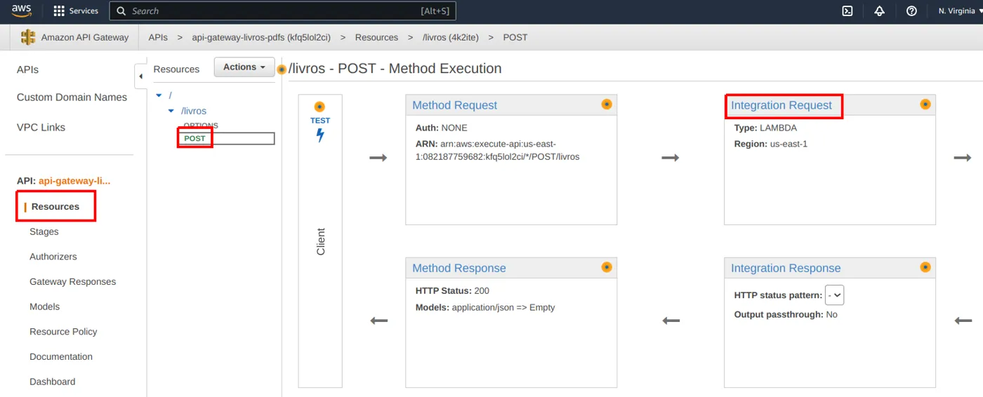The image size is (983, 397).
Task: Click the Amazon API Gateway logo icon
Action: [28, 37]
